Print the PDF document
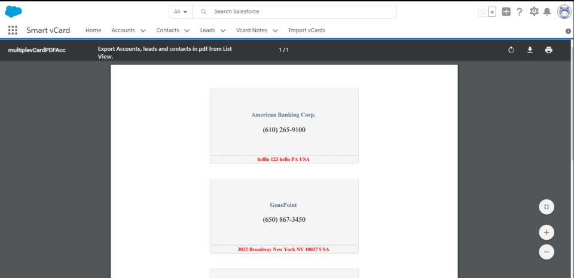The image size is (574, 278). [x=548, y=50]
